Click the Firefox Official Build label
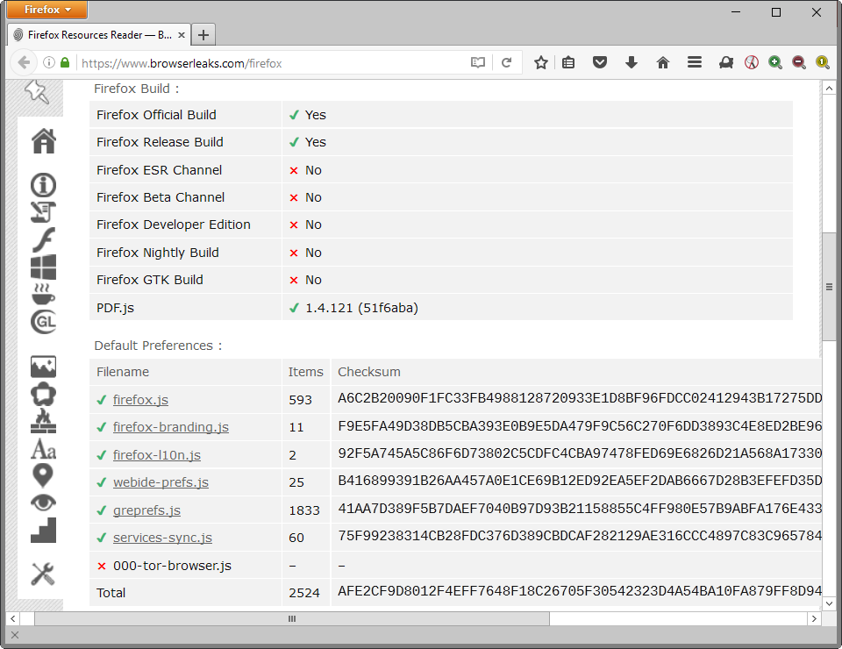The height and width of the screenshot is (649, 842). point(156,115)
